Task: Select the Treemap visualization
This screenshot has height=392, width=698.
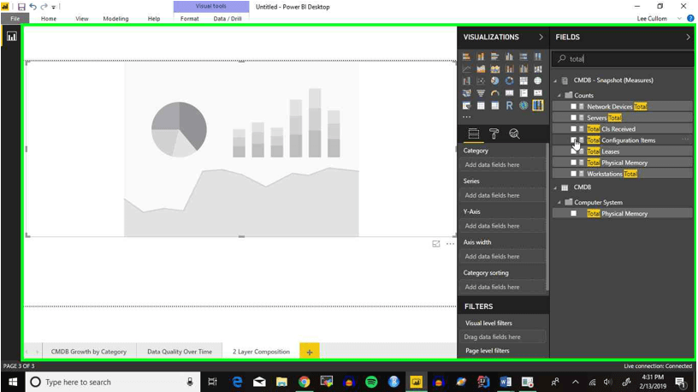Action: 523,80
